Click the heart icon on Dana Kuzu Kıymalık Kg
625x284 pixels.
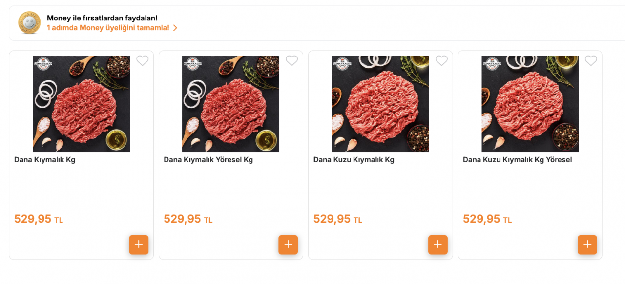click(x=441, y=60)
